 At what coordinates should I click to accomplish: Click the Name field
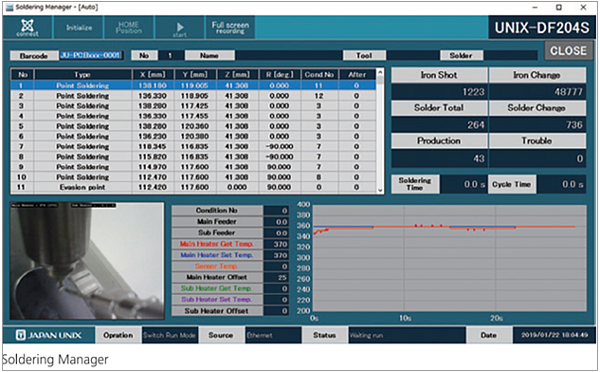pyautogui.click(x=288, y=56)
